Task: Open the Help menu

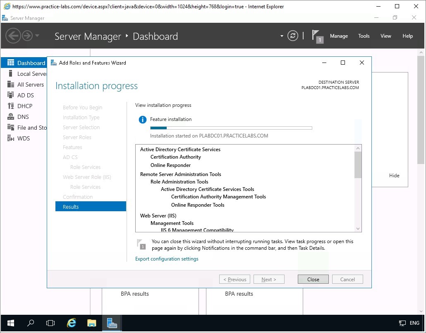Action: tap(407, 36)
